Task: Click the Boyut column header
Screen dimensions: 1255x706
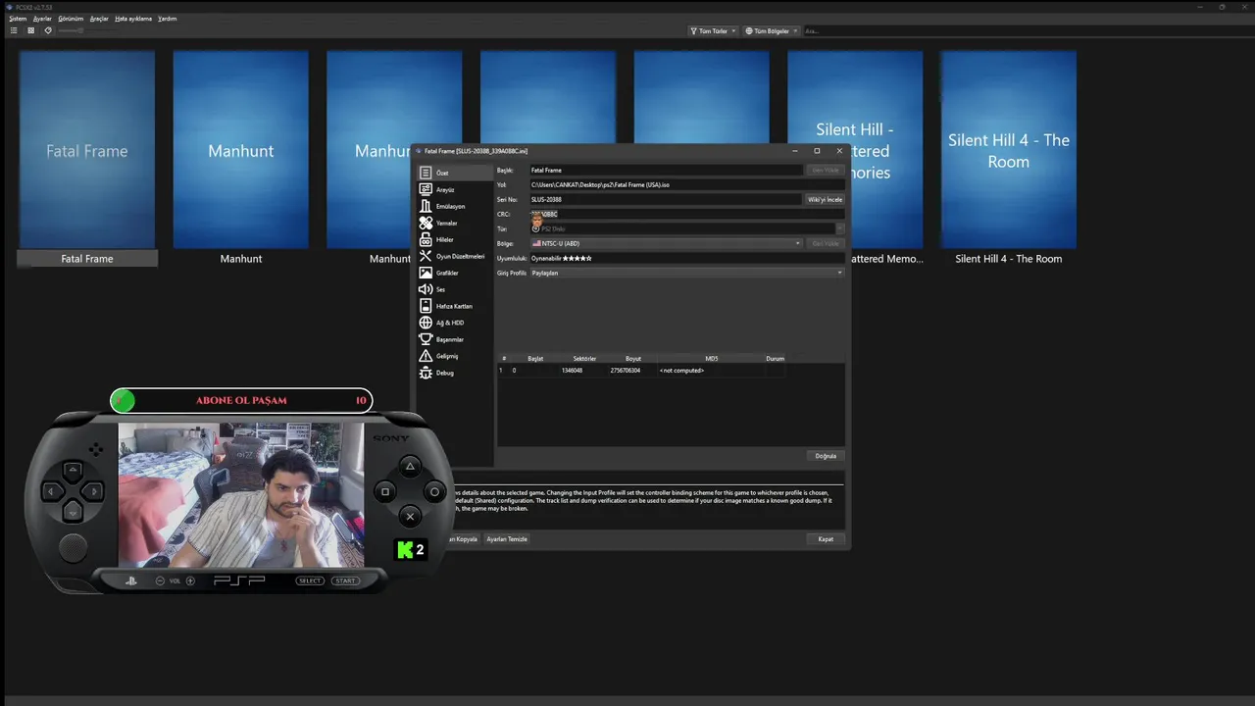Action: click(633, 359)
